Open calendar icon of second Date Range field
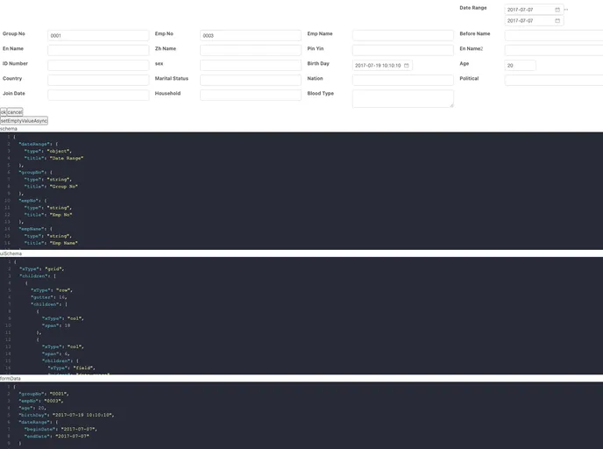The image size is (603, 449). click(557, 21)
